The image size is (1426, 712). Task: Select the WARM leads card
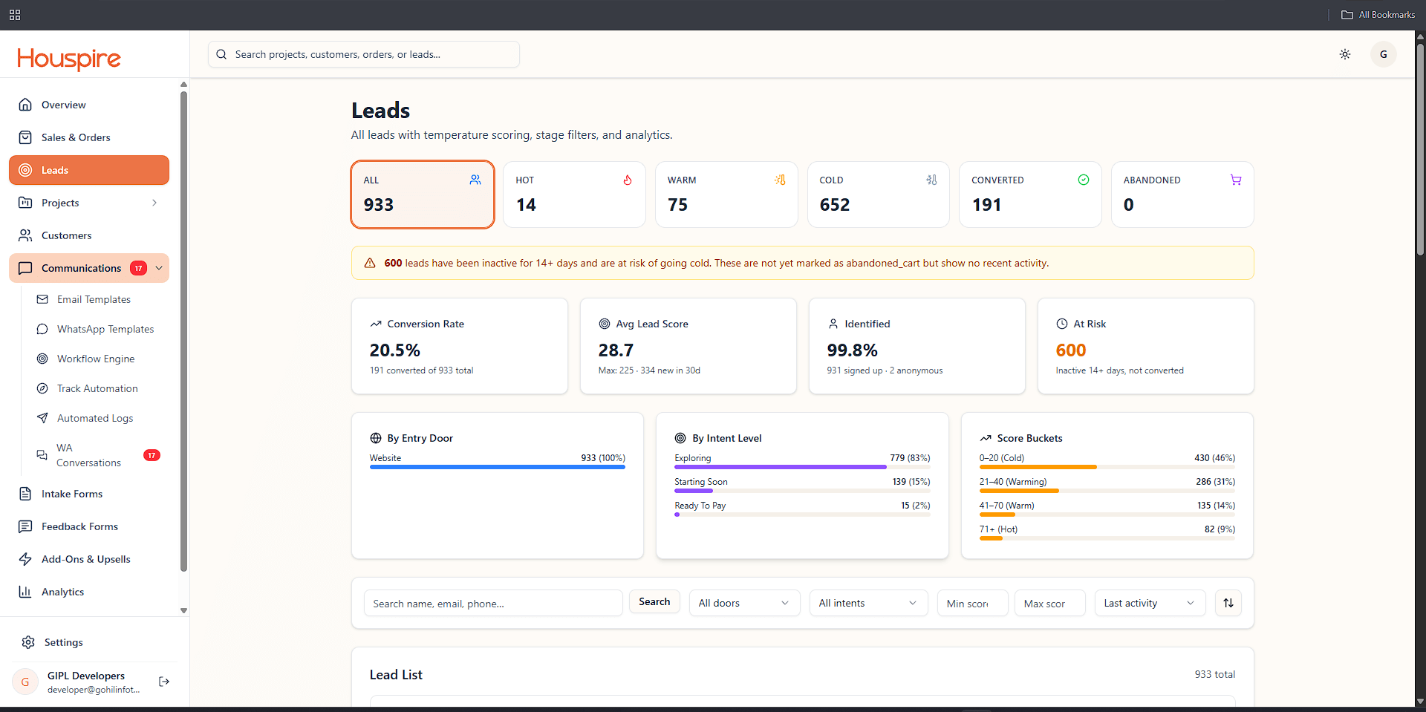click(x=726, y=195)
